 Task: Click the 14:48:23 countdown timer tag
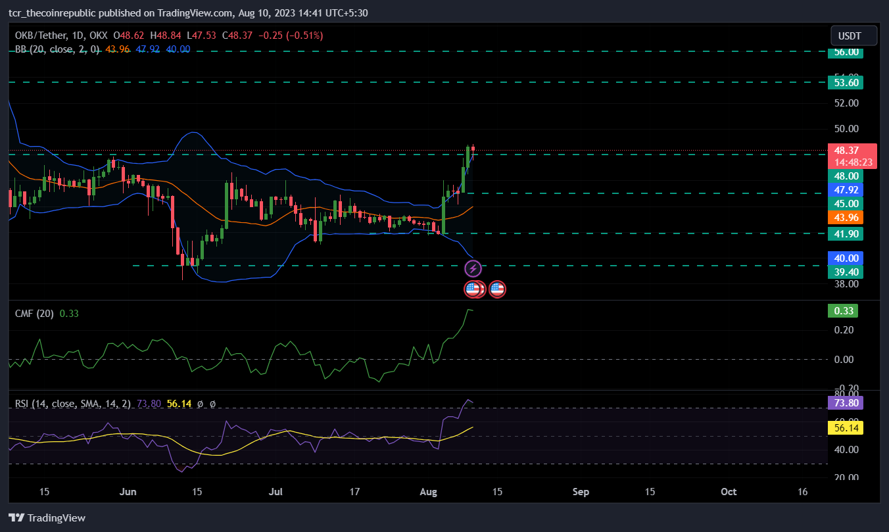(x=853, y=162)
